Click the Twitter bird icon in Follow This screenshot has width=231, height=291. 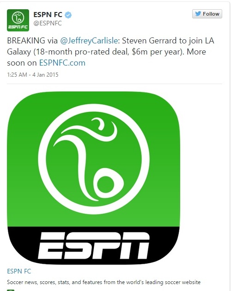coord(198,14)
